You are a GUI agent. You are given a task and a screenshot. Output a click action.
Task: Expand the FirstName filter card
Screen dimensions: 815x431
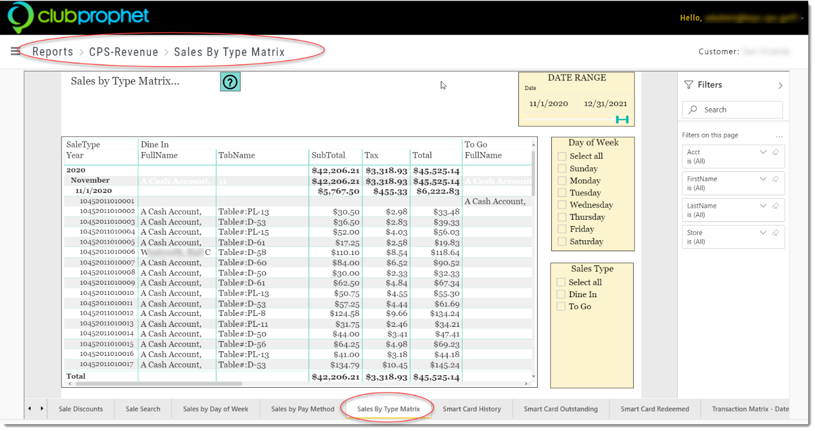tap(763, 179)
